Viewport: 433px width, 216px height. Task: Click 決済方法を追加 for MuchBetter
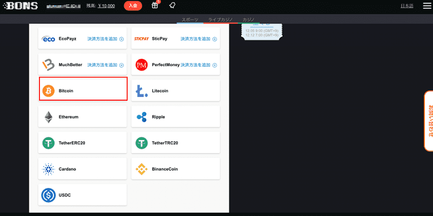click(103, 65)
